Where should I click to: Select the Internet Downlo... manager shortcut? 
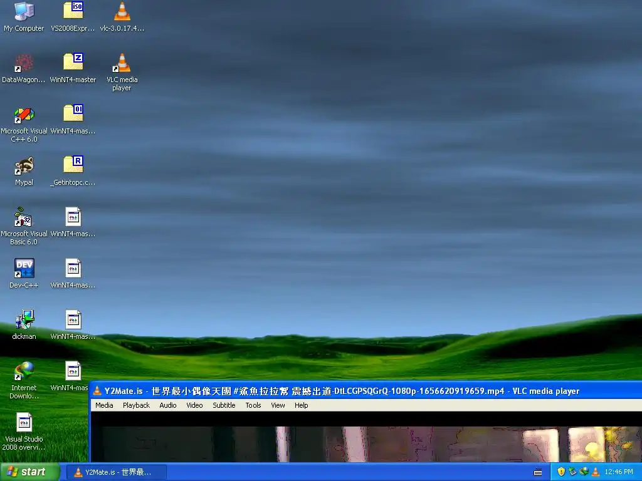(24, 380)
